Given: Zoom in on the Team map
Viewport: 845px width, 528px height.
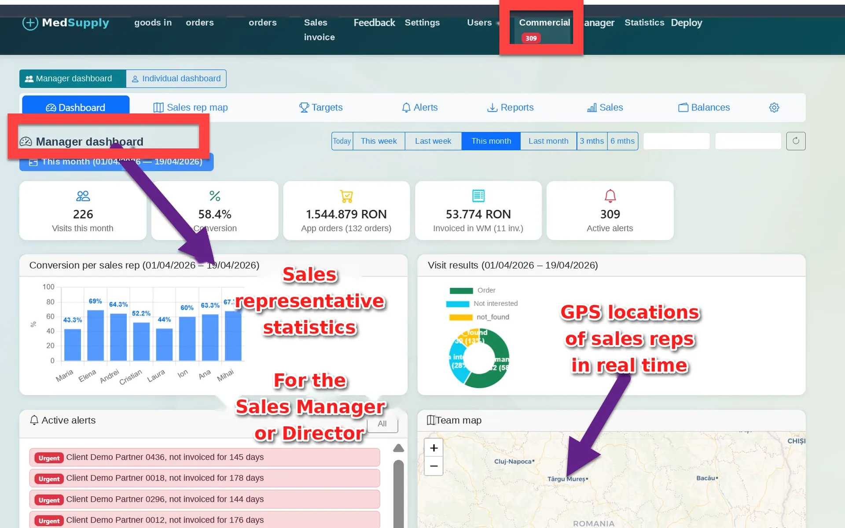Looking at the screenshot, I should [434, 448].
